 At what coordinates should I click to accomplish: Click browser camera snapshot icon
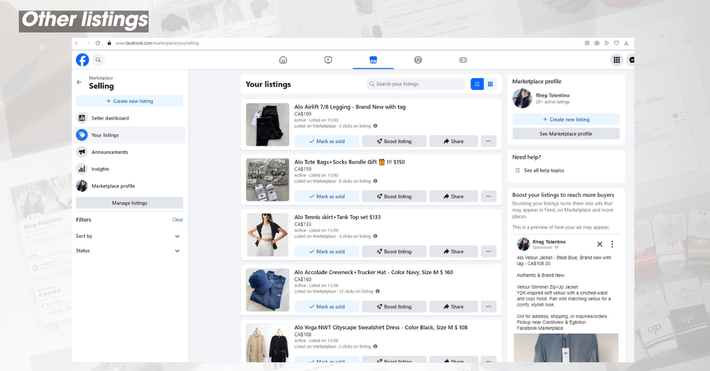point(596,43)
